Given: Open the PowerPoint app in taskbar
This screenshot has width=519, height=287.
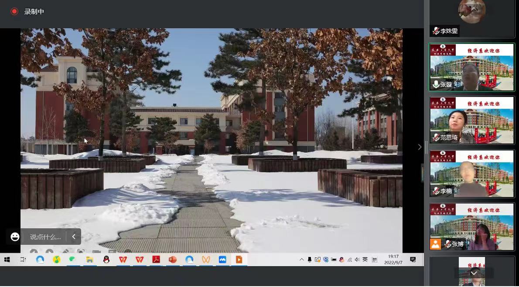Looking at the screenshot, I should (172, 260).
